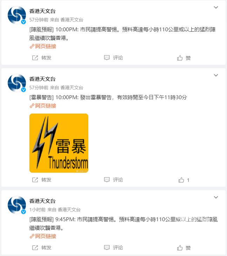Screen dimensions: 227x256
Task: Click 香港天文台 username on the 9:45PM post
Action: 42,201
